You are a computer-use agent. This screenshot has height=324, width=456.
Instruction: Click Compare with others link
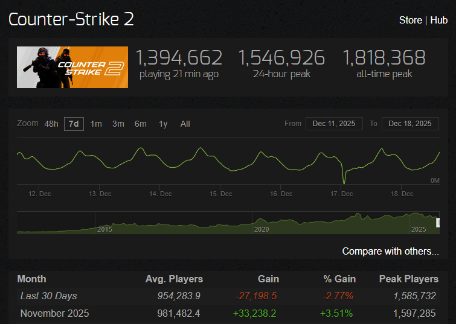390,251
